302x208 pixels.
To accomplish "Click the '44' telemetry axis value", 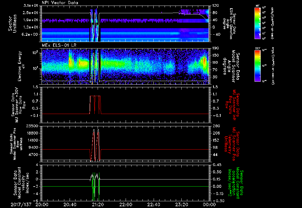I will (x=214, y=155).
